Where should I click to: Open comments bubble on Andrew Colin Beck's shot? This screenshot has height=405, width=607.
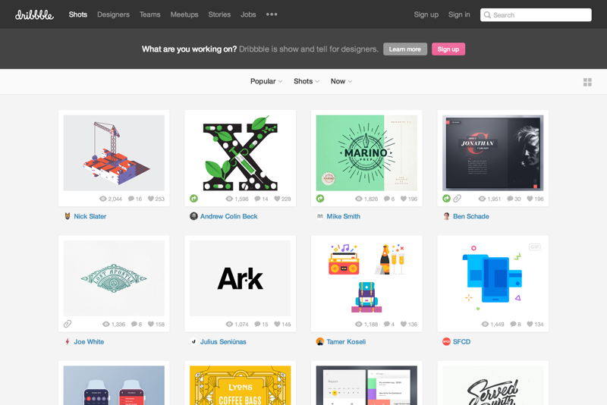(x=257, y=199)
